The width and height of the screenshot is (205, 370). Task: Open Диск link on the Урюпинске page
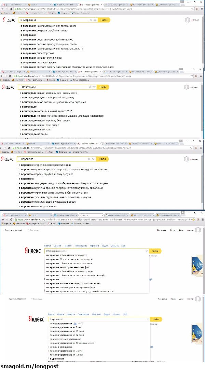coord(181,299)
